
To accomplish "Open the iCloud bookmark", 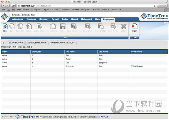I will tap(55, 10).
